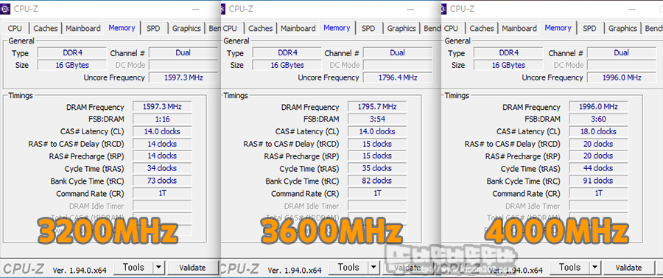Click Bank Cycle Time value 91 clocks
The width and height of the screenshot is (663, 278).
click(598, 181)
